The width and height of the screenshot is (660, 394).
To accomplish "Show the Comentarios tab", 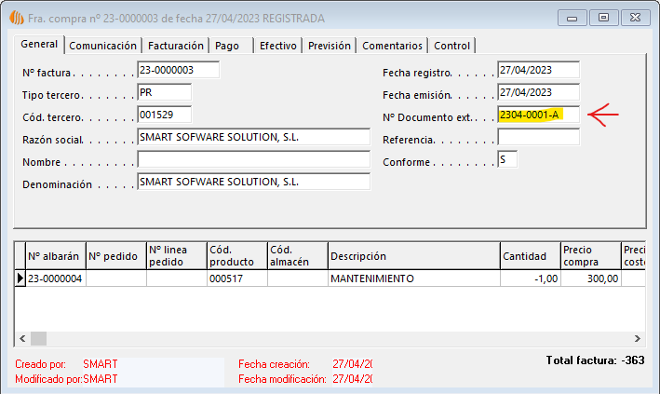I will coord(392,46).
